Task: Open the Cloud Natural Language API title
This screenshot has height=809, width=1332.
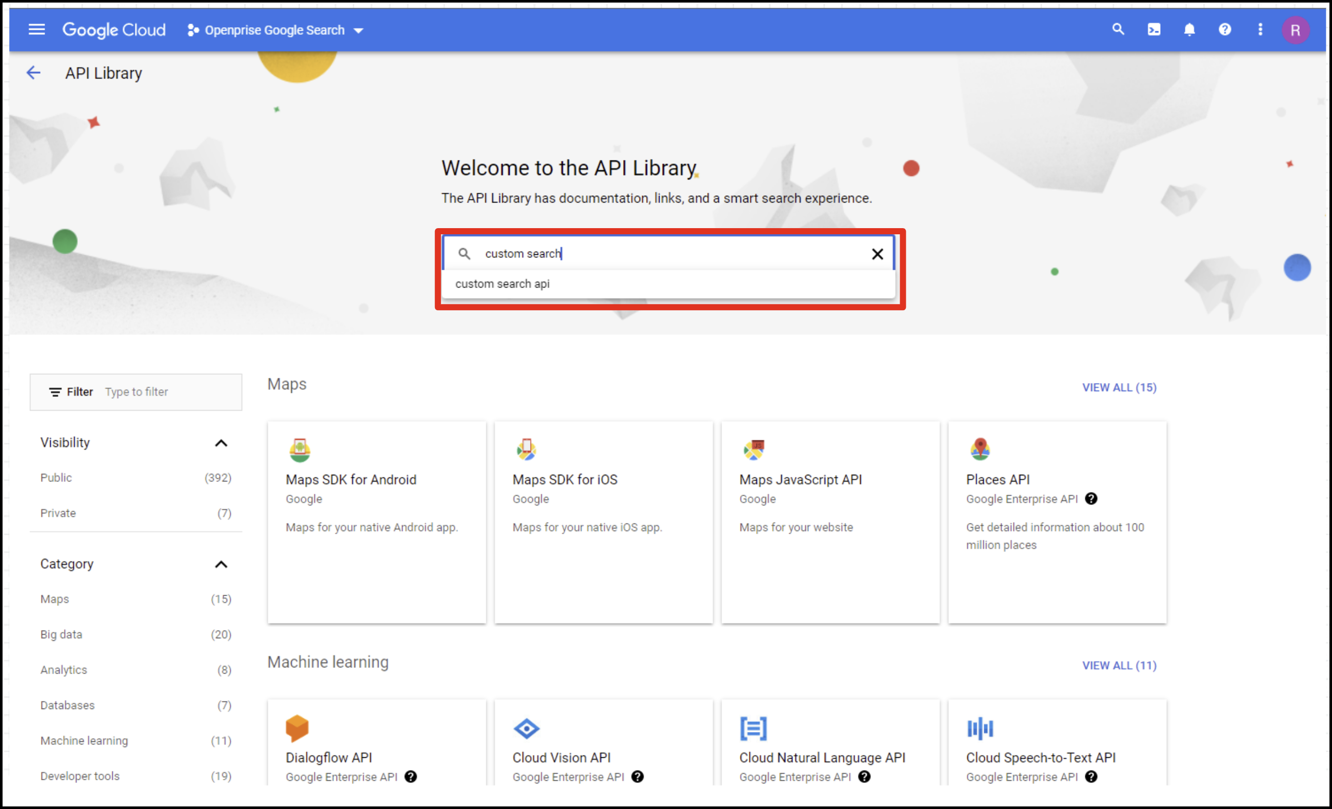Action: (x=822, y=758)
